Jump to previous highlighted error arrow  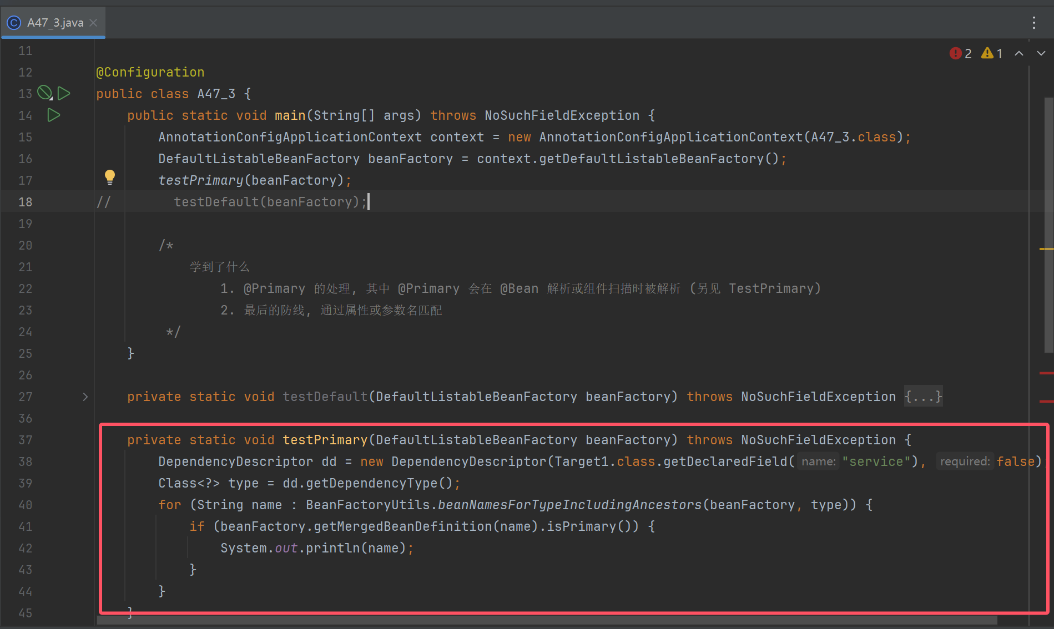(x=1019, y=53)
